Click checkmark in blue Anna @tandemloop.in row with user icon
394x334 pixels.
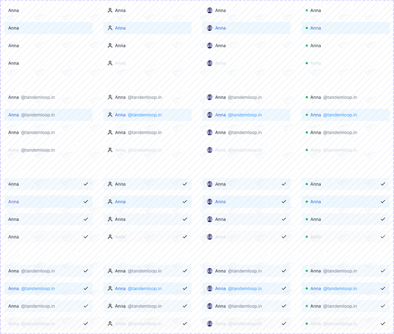(x=185, y=288)
